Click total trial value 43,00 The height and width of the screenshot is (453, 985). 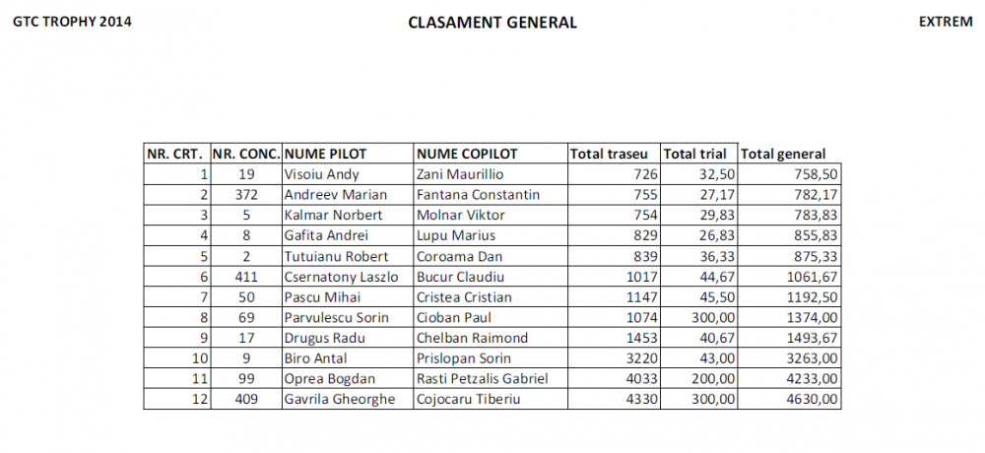(716, 358)
